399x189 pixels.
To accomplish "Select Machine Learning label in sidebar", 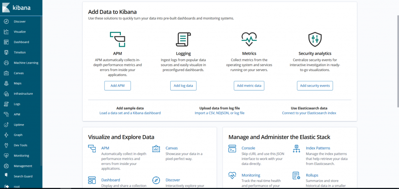I will point(26,63).
